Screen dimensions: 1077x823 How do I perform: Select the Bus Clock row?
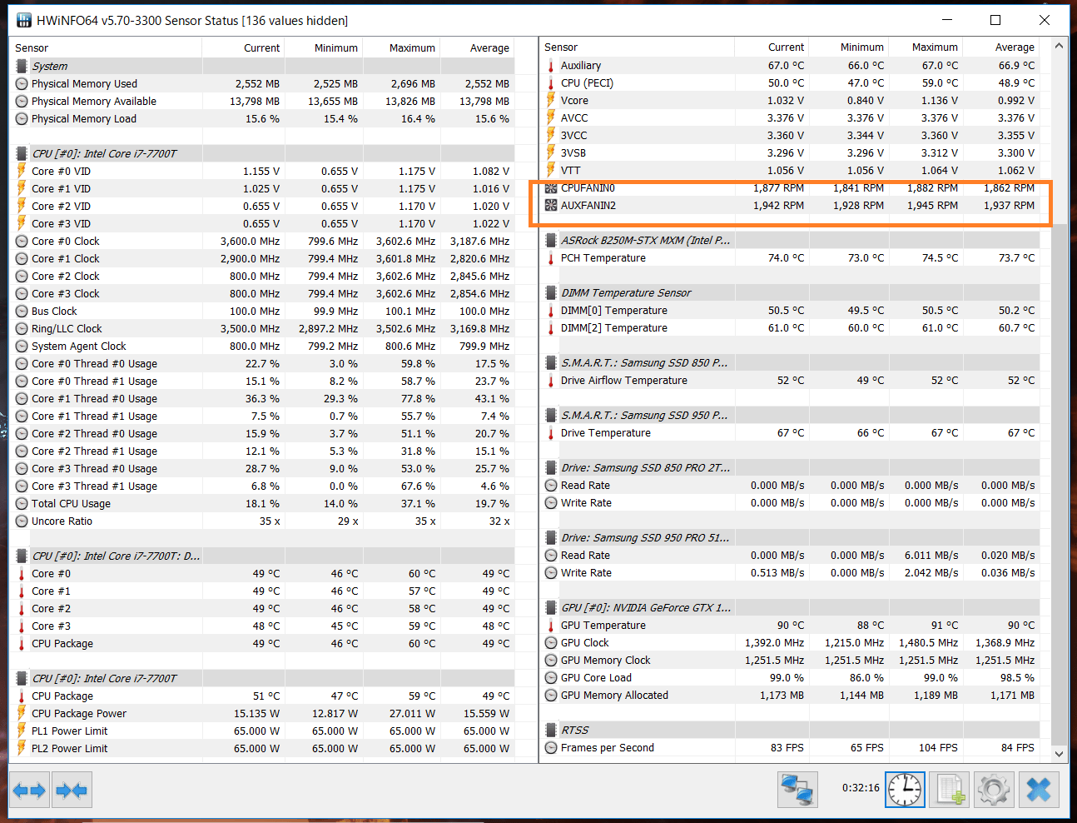[262, 312]
